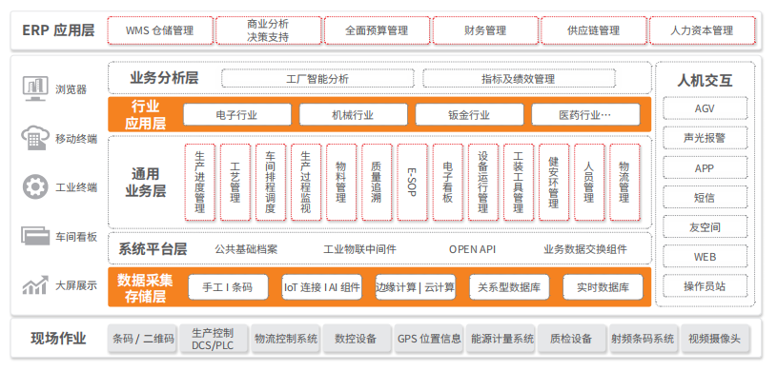This screenshot has height=371, width=777.
Task: Click the browser monitor icon
Action: (35, 89)
